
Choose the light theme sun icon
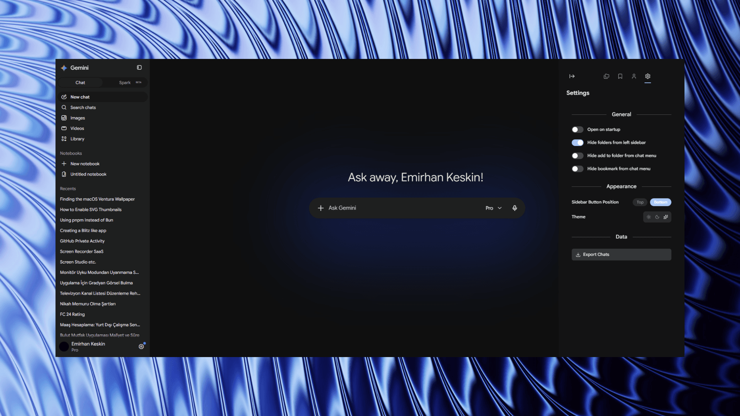tap(649, 217)
